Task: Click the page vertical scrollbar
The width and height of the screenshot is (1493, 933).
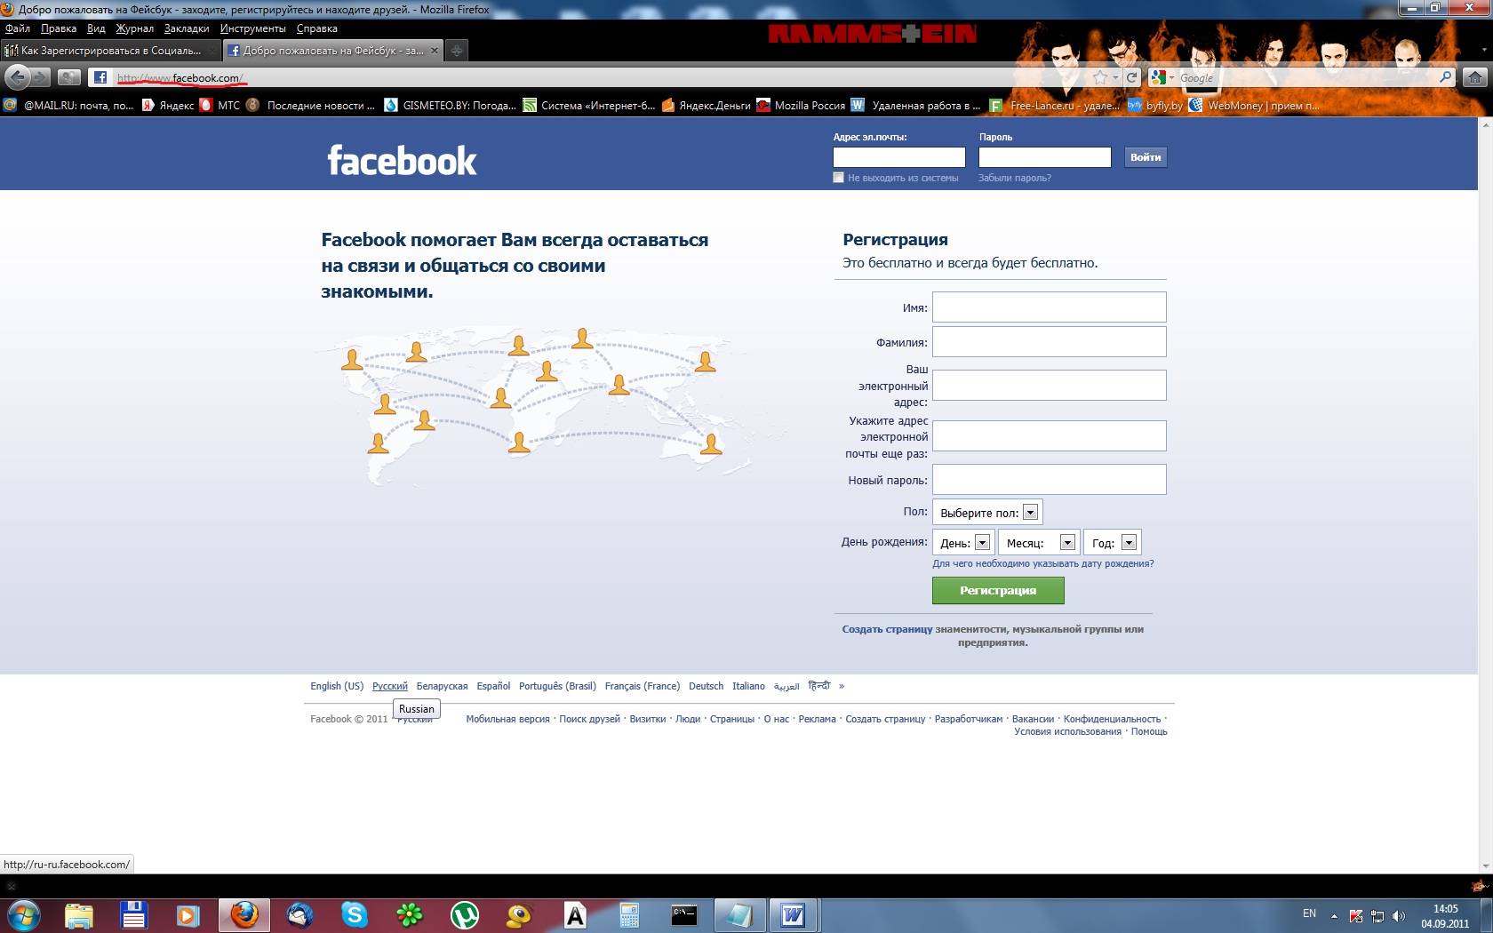Action: click(1485, 495)
